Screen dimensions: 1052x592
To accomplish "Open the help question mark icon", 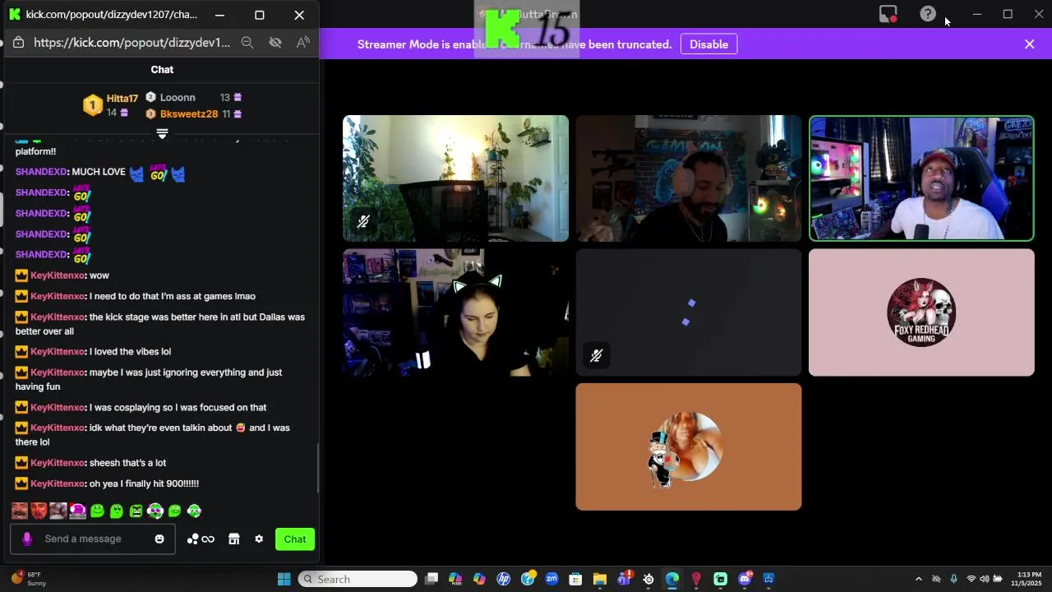I will tap(928, 14).
